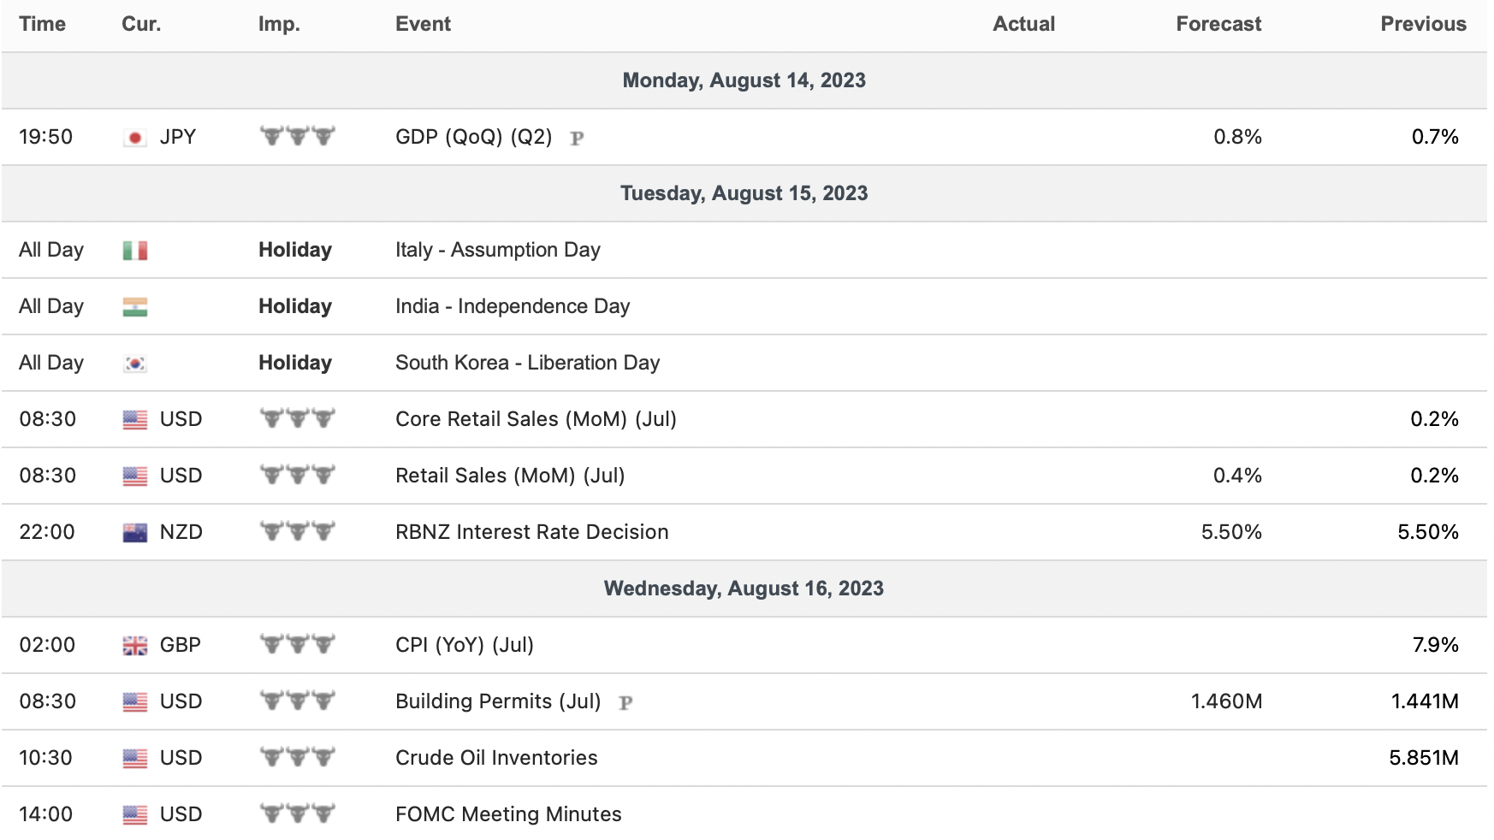
Task: Open the GDP (QoQ) (Q2) event
Action: coord(473,137)
